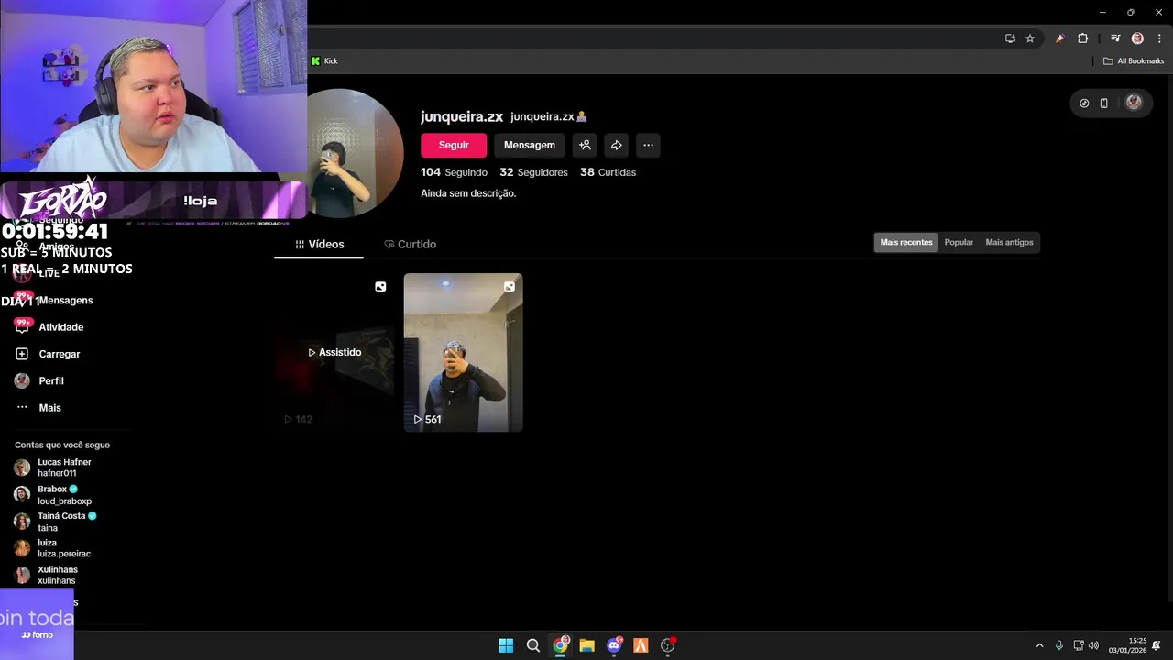Open the Windows Start menu
This screenshot has height=660, width=1173.
tap(506, 645)
